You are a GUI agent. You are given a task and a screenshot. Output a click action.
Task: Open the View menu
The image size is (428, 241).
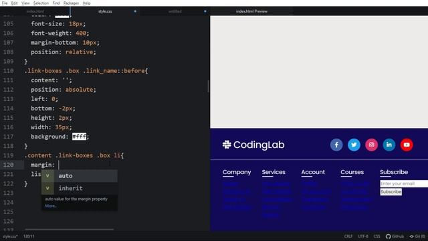(x=25, y=3)
